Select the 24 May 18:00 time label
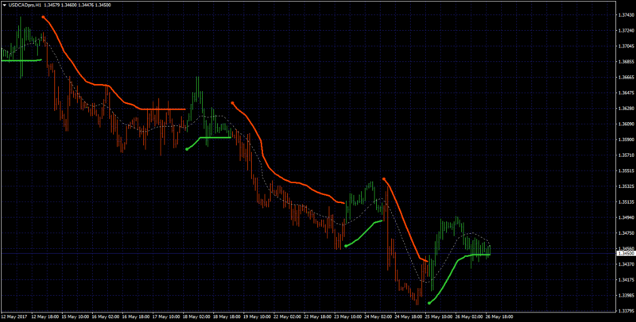This screenshot has height=322, width=636. (408, 315)
